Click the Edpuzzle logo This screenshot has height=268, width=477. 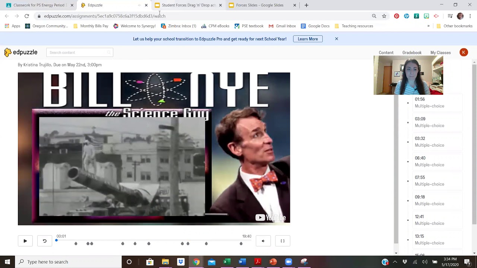pyautogui.click(x=21, y=52)
